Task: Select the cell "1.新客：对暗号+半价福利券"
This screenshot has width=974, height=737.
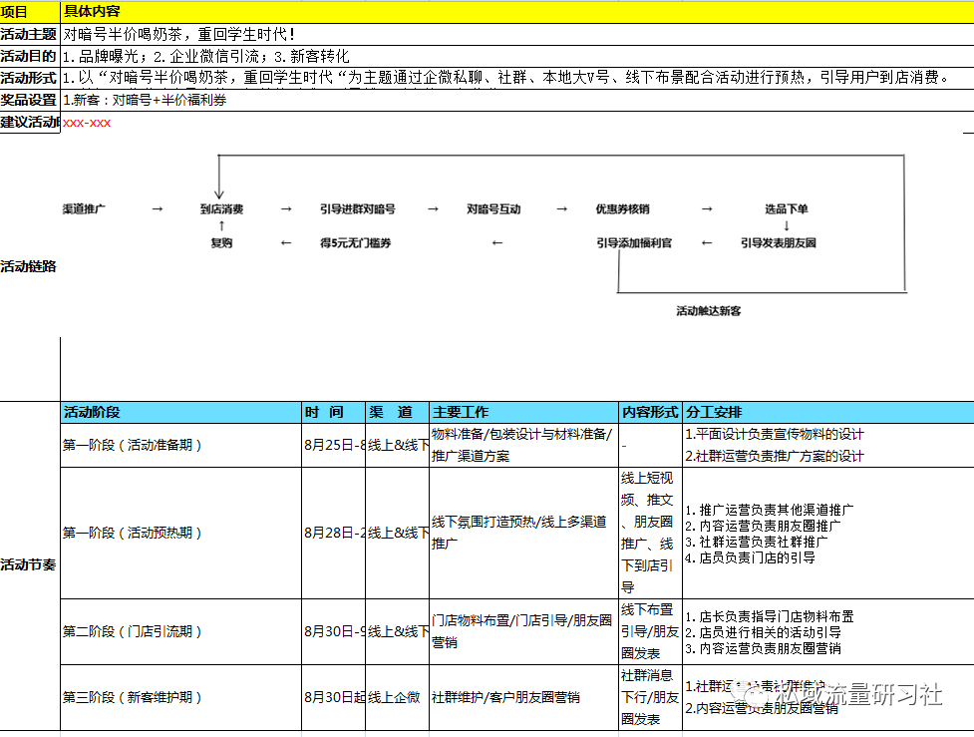Action: [516, 100]
